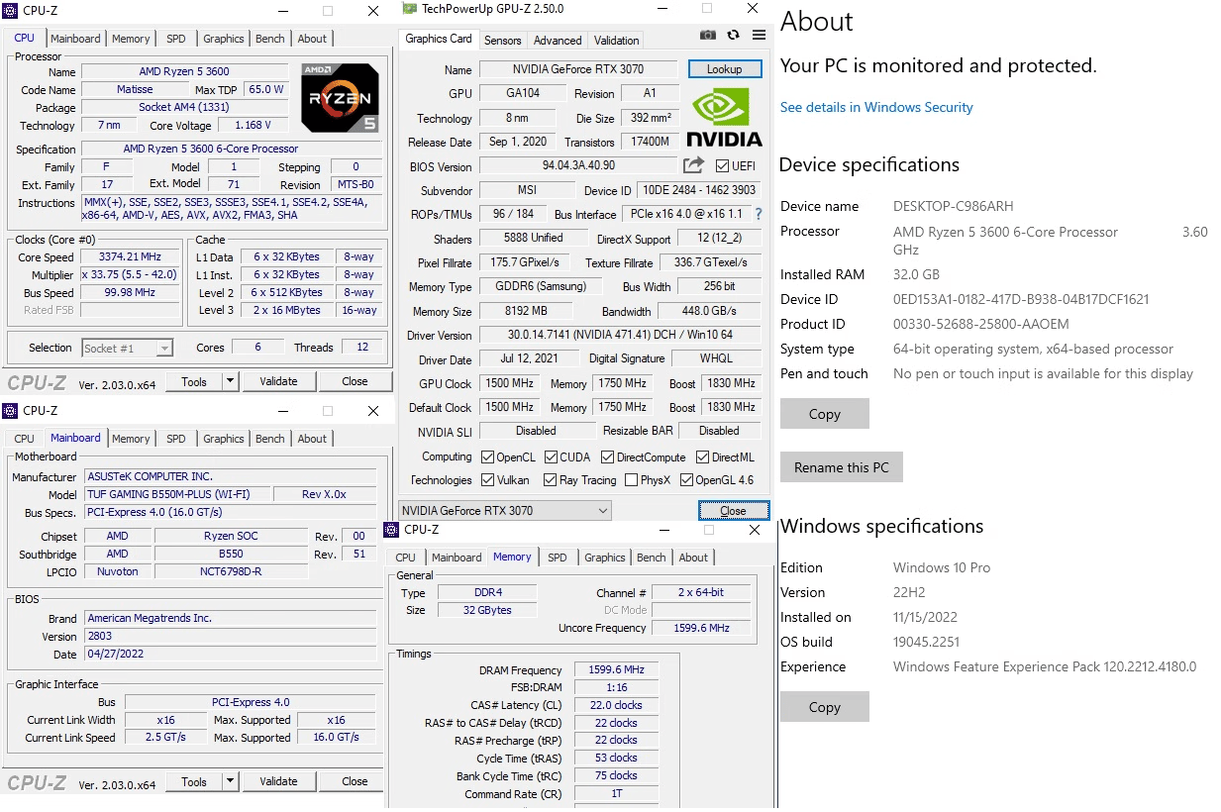This screenshot has width=1221, height=812.
Task: Switch to the Advanced tab in GPU-Z
Action: click(558, 41)
